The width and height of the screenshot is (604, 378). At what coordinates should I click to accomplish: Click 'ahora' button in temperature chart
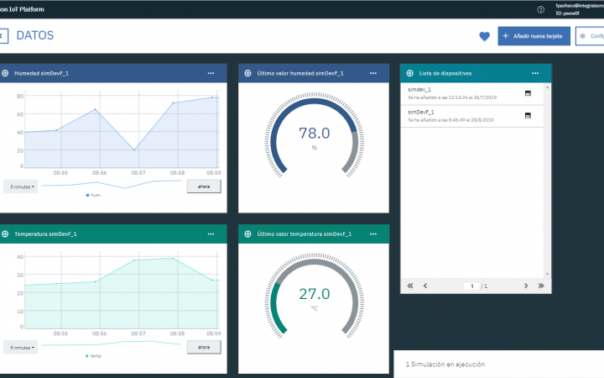tap(204, 347)
